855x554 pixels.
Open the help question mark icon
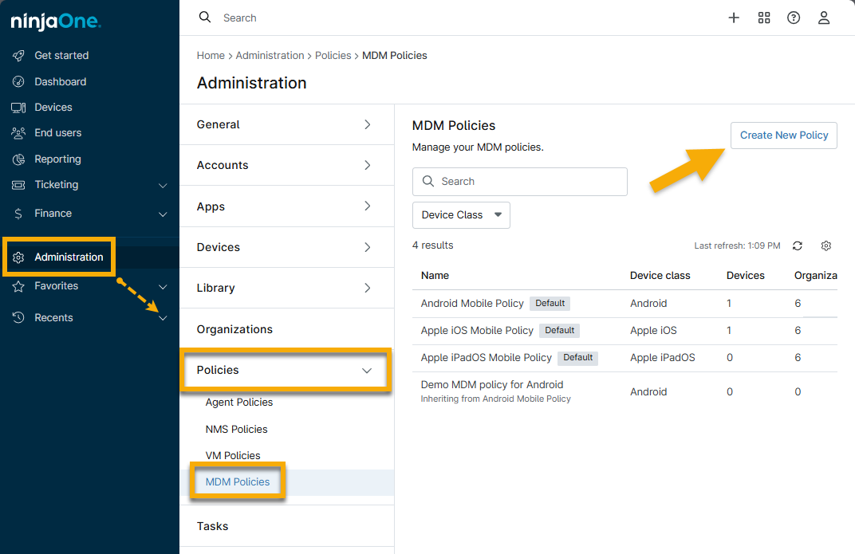point(793,18)
